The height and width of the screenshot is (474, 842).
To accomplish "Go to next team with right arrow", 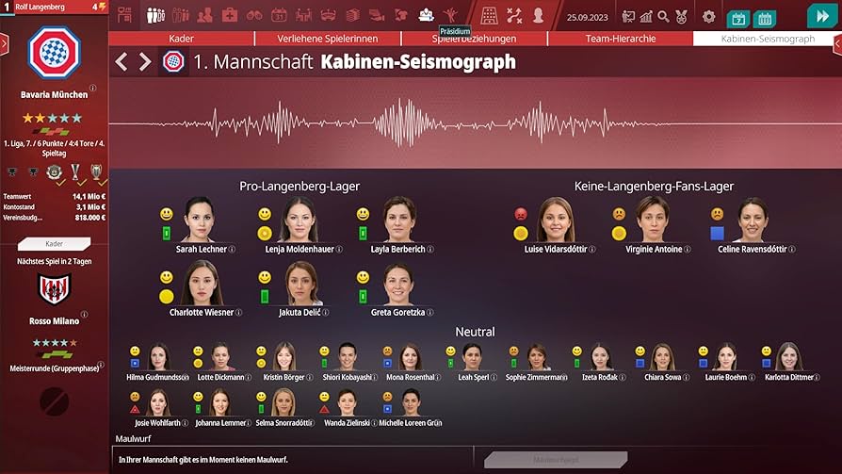I will [145, 62].
